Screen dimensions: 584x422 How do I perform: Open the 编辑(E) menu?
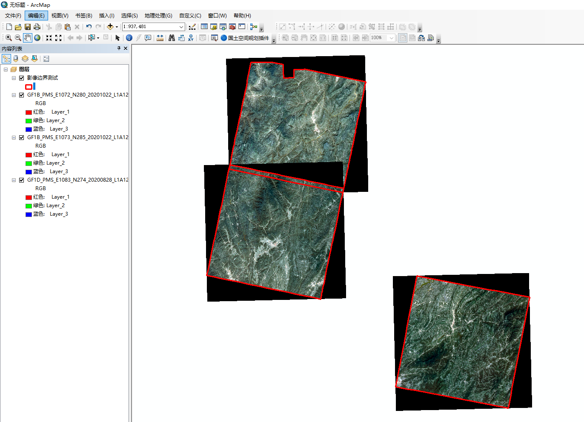(x=36, y=16)
